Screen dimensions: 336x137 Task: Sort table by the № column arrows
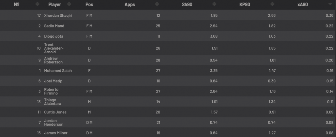[37, 4]
